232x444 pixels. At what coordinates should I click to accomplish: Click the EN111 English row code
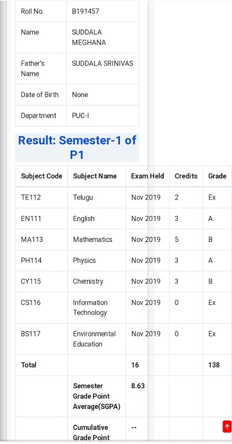(x=31, y=218)
